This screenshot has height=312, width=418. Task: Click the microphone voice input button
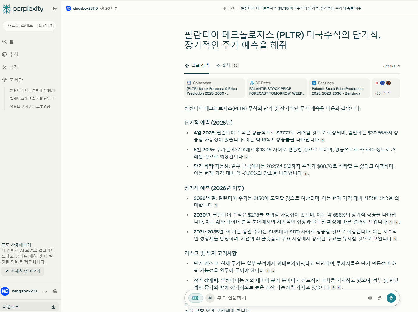tap(391, 298)
